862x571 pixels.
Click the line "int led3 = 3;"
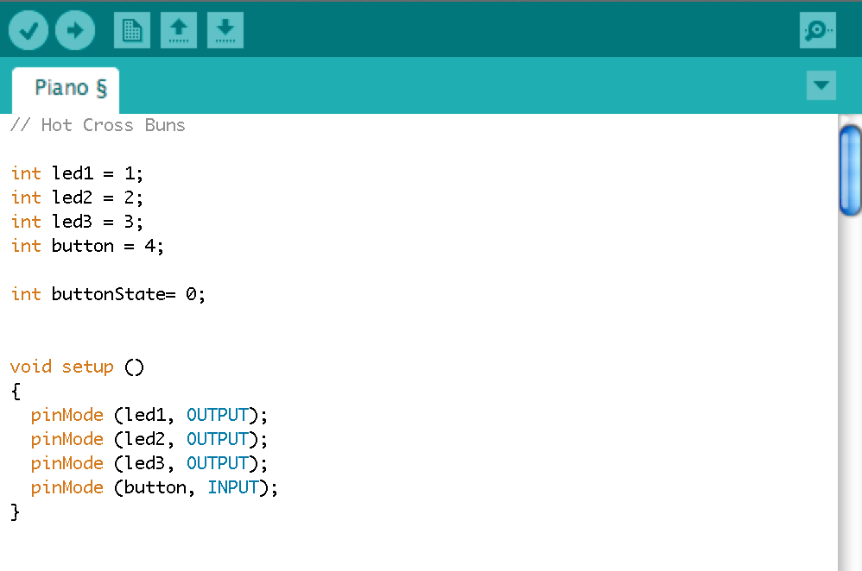tap(77, 222)
